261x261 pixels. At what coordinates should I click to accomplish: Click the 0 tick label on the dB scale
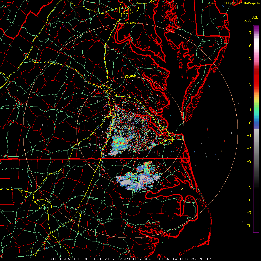(250, 123)
